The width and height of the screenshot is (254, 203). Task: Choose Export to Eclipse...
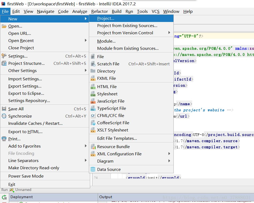click(x=45, y=93)
